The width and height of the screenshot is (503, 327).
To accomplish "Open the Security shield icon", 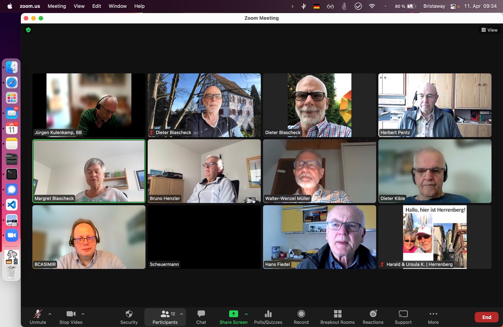I will tap(129, 314).
